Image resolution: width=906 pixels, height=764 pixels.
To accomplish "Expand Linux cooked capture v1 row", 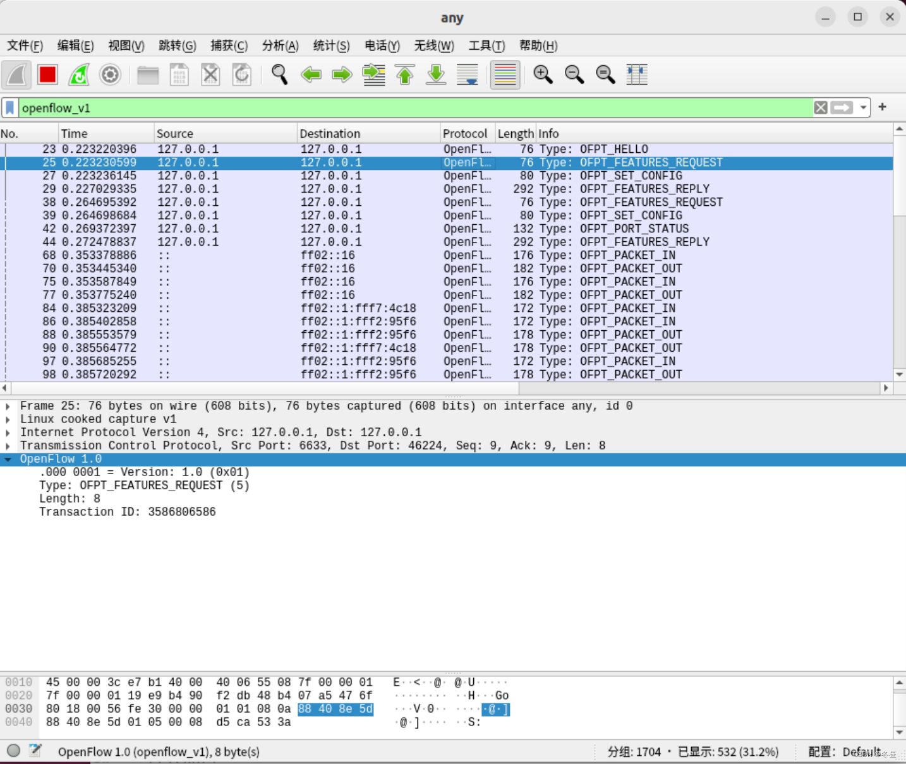I will [8, 419].
